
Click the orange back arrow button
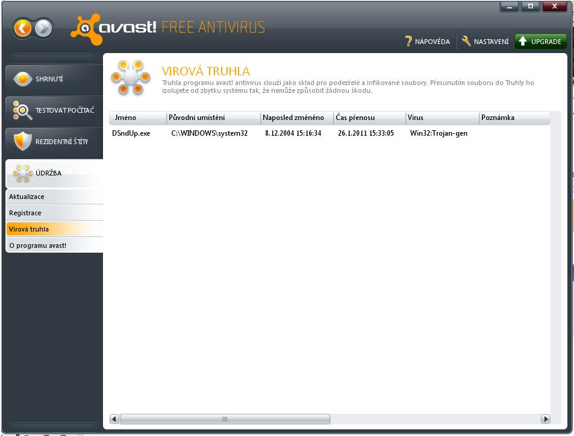point(22,28)
